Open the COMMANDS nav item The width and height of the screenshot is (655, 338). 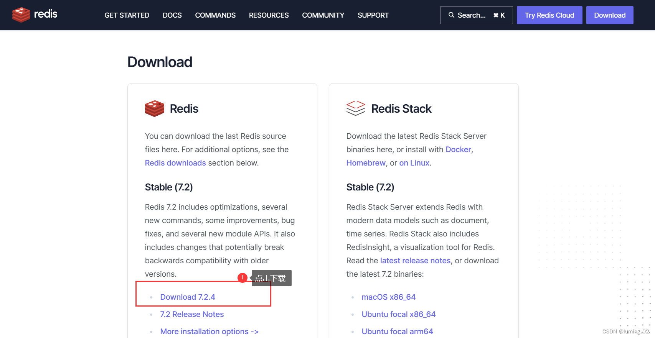[x=215, y=15]
